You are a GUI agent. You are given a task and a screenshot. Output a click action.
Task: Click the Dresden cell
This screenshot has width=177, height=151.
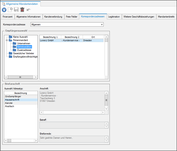point(93,40)
